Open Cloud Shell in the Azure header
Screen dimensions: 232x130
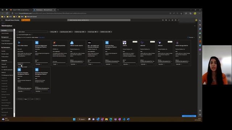[x=163, y=20]
